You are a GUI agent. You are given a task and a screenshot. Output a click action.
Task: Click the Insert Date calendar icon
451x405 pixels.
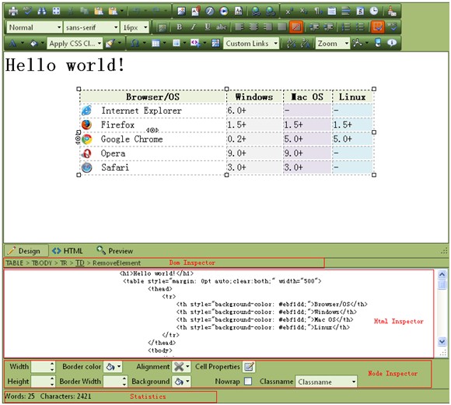click(360, 11)
